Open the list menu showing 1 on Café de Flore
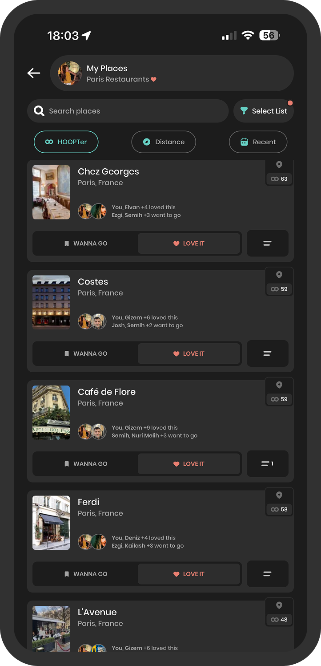Screen dimensions: 321x666 (268, 464)
